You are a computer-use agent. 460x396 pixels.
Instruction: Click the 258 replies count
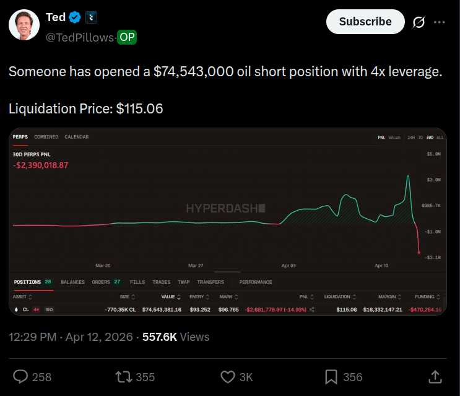tap(41, 377)
